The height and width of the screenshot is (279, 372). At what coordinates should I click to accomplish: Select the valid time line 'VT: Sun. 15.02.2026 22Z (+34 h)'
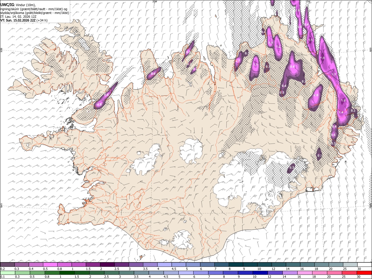point(24,20)
